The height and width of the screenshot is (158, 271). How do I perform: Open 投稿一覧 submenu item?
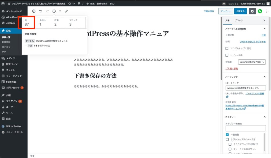tap(6, 37)
